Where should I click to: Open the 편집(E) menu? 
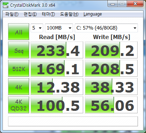(30, 14)
